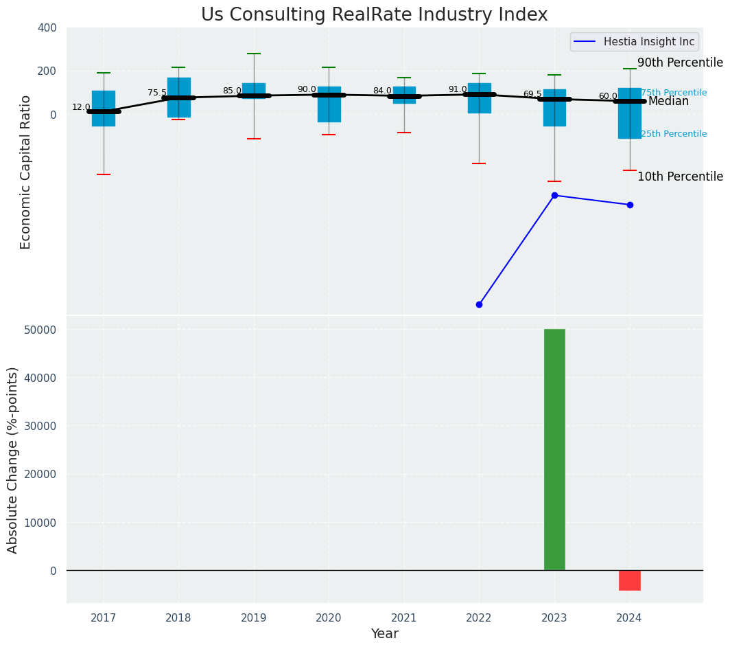Click the 2021 x-axis tick label
The width and height of the screenshot is (730, 647).
[x=404, y=618]
